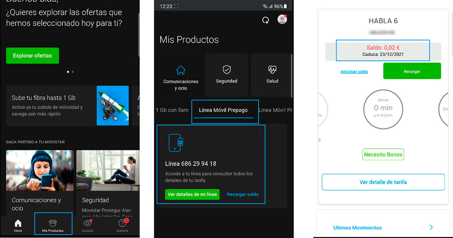Switch to the 1 Gb con llam tab

pyautogui.click(x=172, y=110)
